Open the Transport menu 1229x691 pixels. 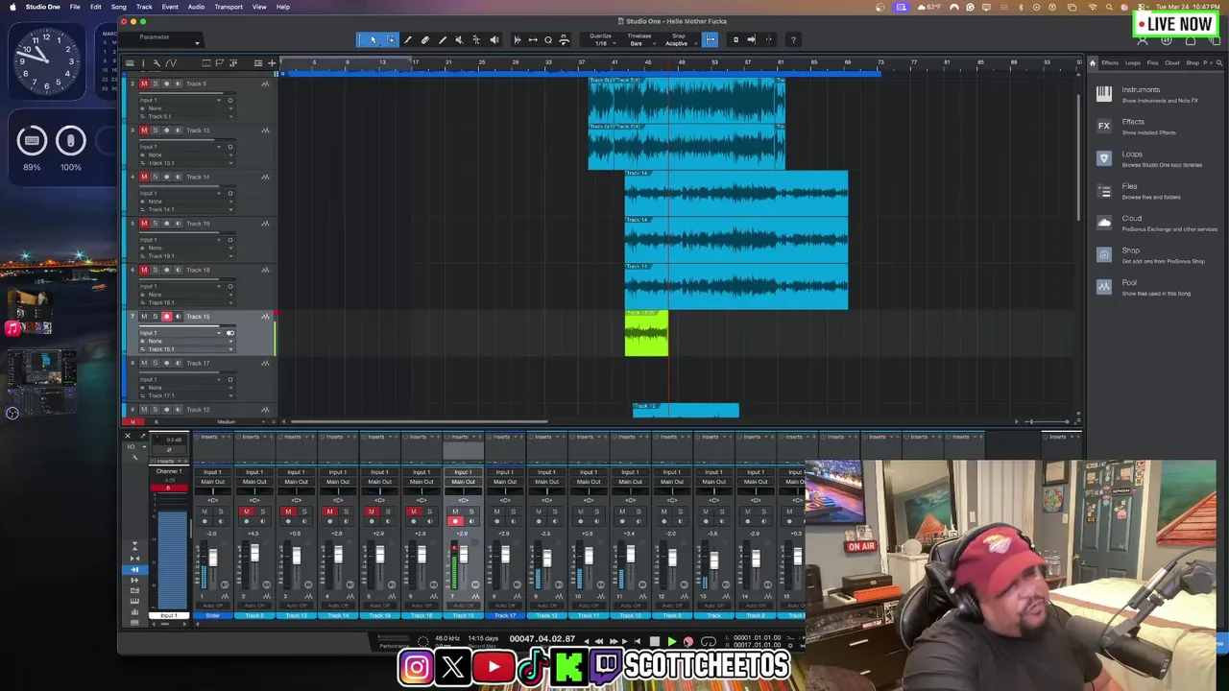(229, 7)
